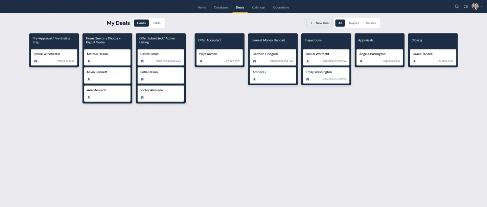Switch to Table view
This screenshot has height=207, width=487.
pos(157,23)
